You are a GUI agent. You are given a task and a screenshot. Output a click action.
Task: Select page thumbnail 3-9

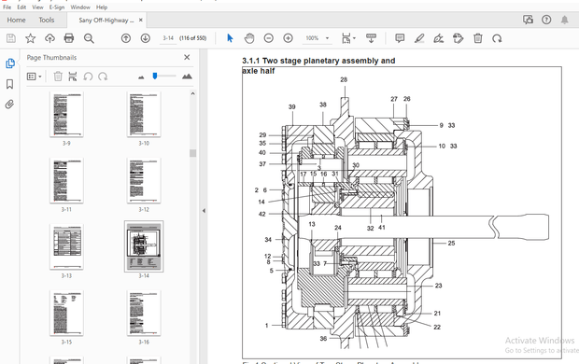66,114
